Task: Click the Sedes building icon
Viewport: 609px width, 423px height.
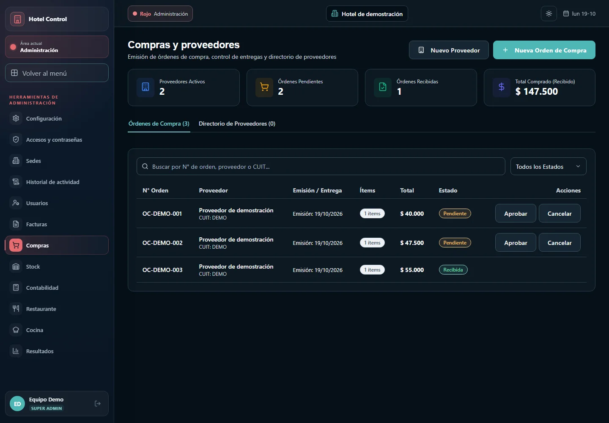Action: pos(16,161)
